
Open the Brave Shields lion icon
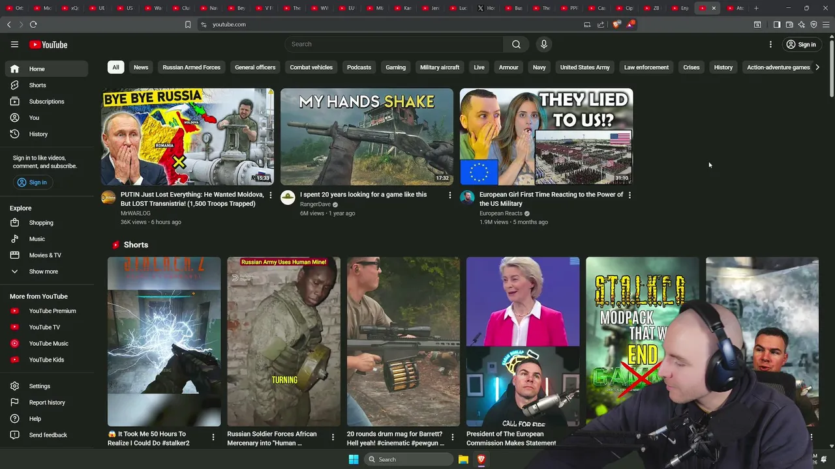tap(616, 24)
